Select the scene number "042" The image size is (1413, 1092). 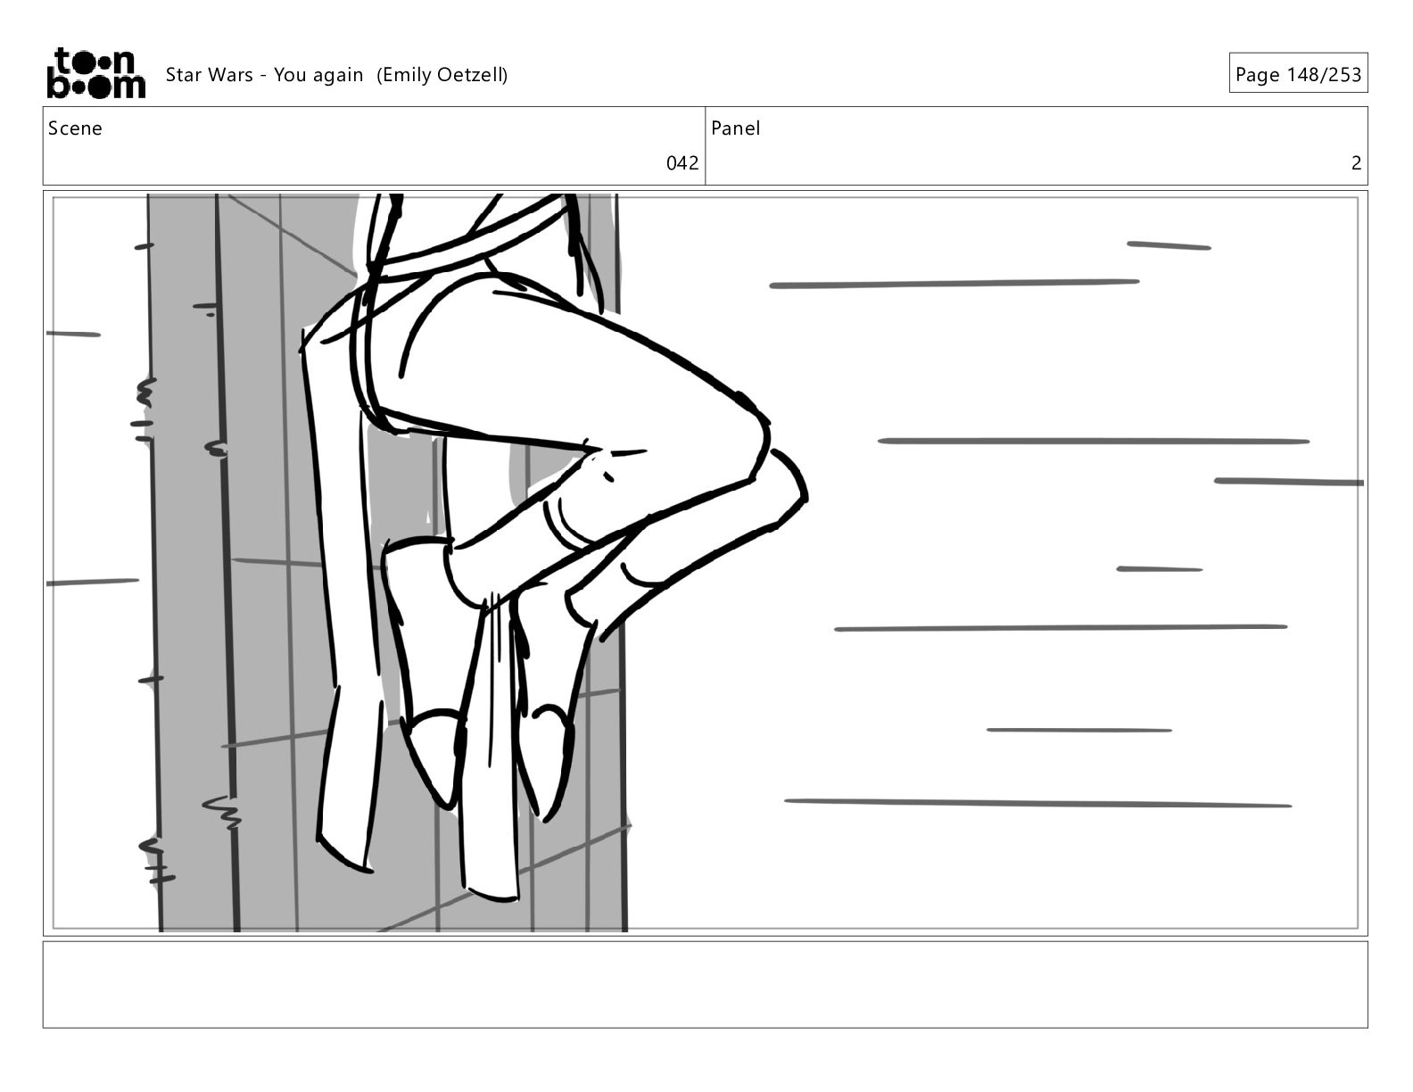(682, 163)
